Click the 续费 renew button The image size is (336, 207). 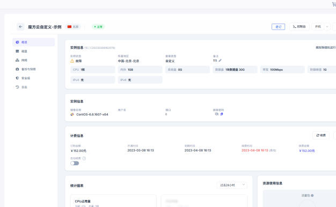(321, 136)
